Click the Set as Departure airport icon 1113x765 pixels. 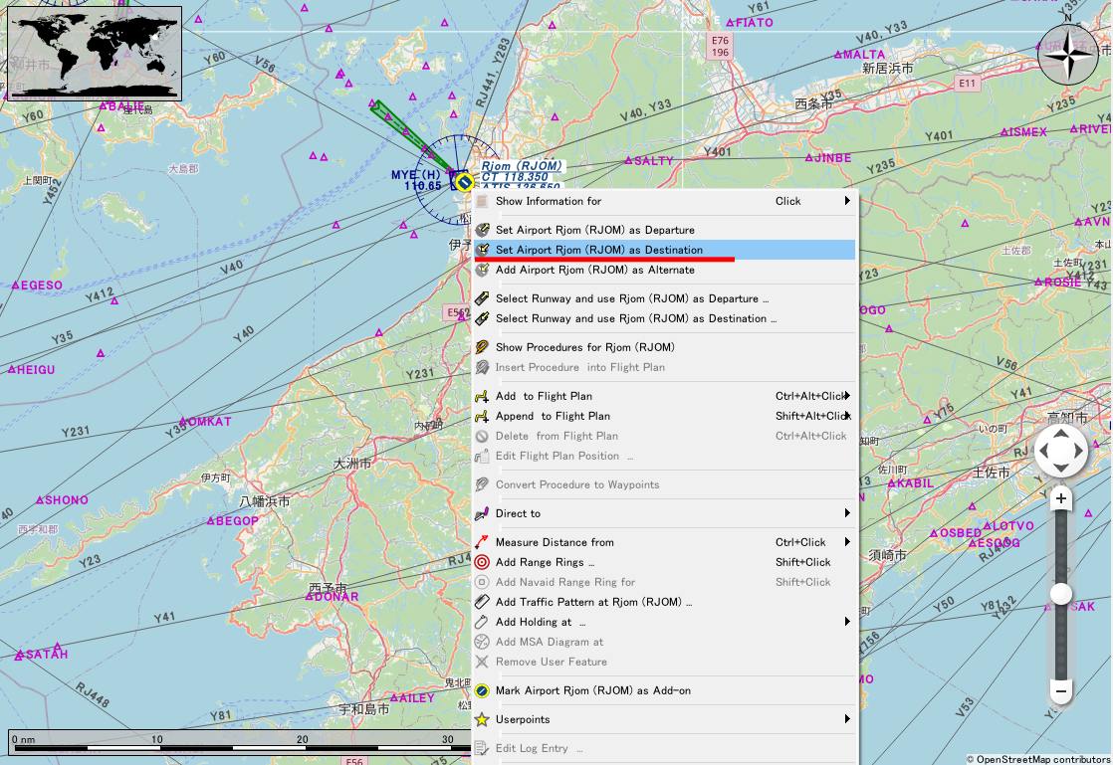click(x=482, y=230)
